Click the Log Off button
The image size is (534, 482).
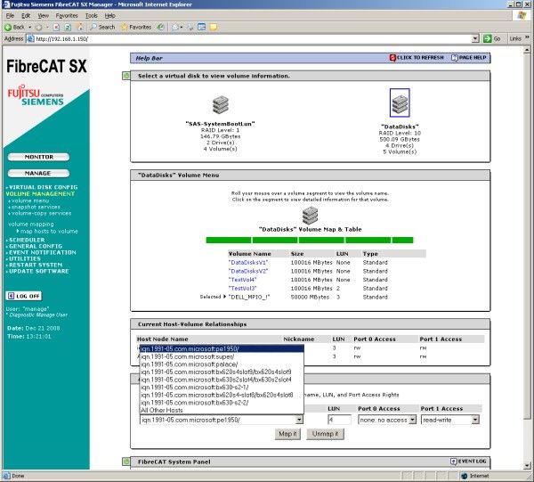pos(24,296)
